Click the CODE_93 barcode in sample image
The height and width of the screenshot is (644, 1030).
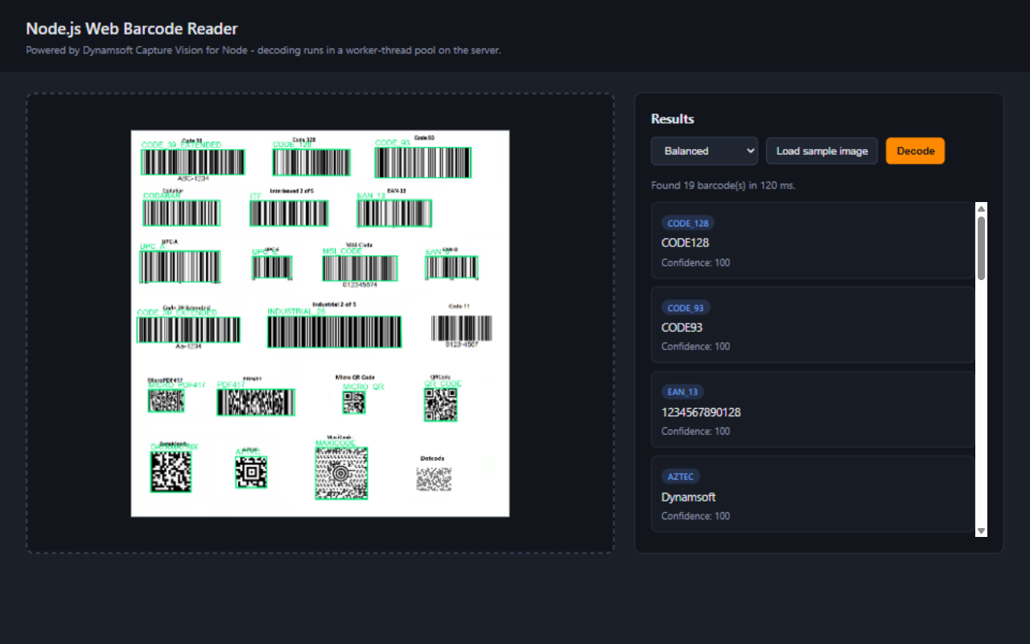[422, 162]
